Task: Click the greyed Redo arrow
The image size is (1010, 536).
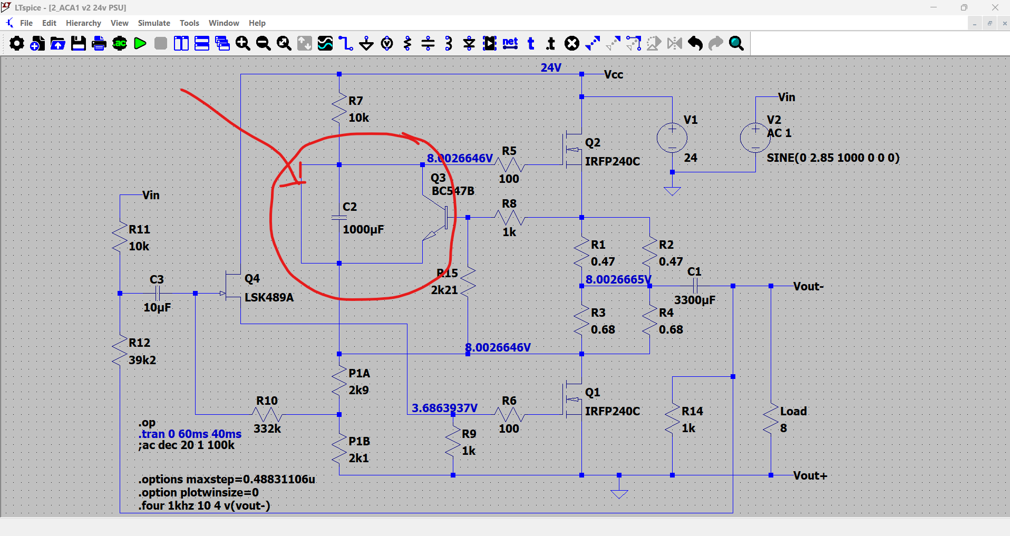Action: click(716, 43)
